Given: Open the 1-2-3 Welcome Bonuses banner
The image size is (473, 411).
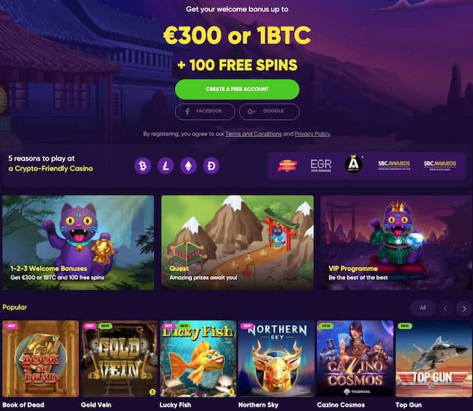Looking at the screenshot, I should pos(78,242).
